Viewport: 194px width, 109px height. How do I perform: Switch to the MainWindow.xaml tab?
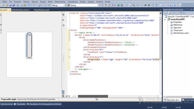pos(42,10)
